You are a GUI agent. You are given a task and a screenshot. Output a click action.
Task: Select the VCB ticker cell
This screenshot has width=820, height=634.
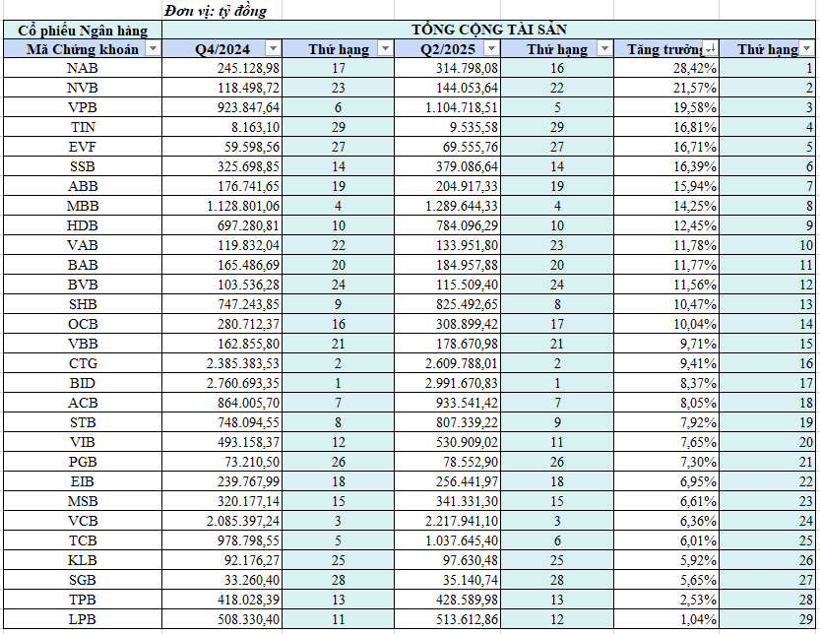pyautogui.click(x=83, y=521)
